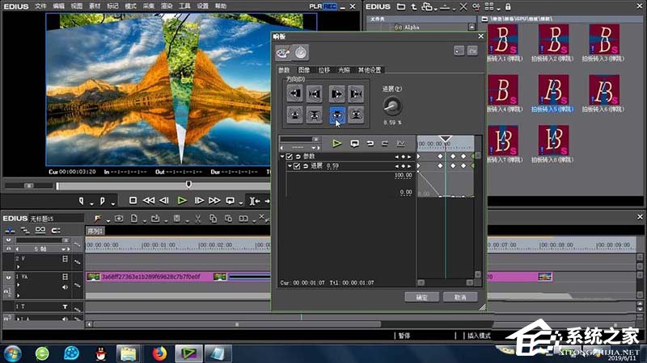This screenshot has width=647, height=363.
Task: Click the 确定 button to confirm
Action: (x=421, y=297)
